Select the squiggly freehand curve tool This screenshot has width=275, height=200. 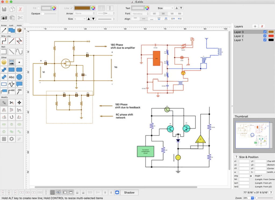pyautogui.click(x=12, y=84)
